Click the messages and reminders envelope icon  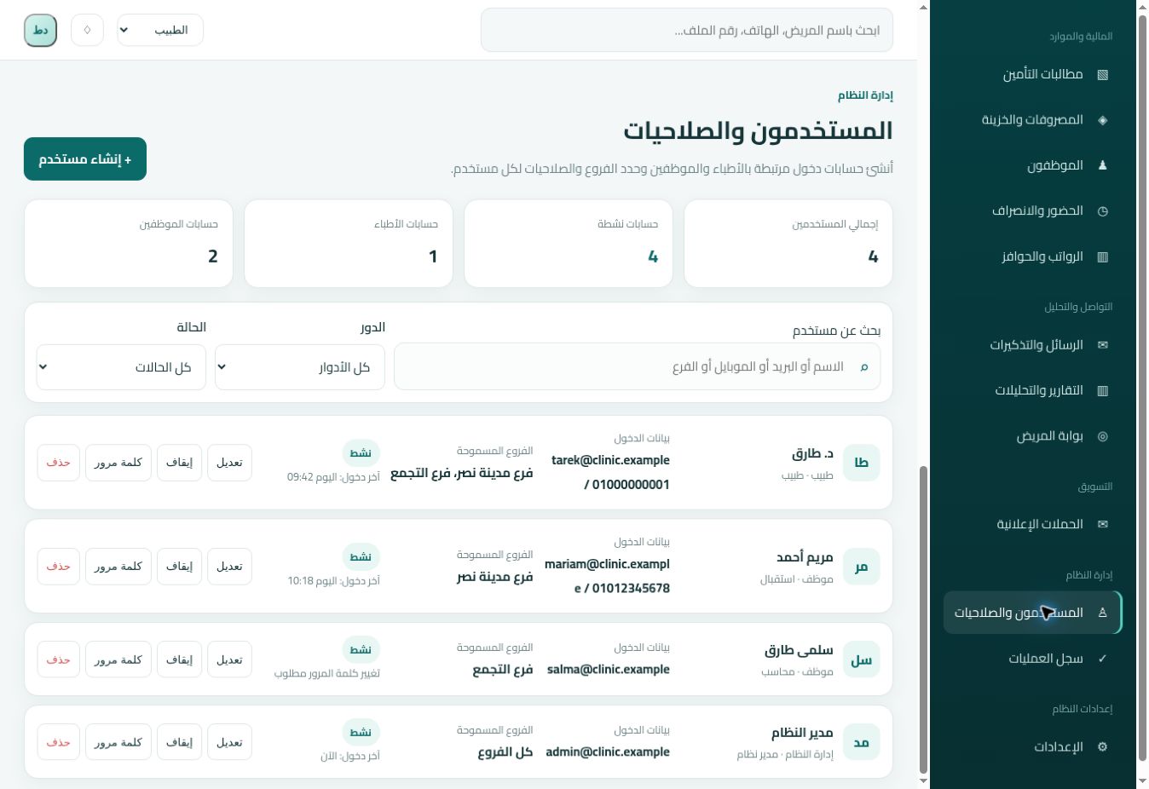(x=1102, y=345)
